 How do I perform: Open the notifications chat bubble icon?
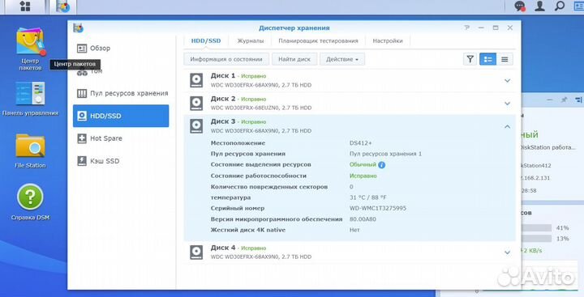[520, 6]
